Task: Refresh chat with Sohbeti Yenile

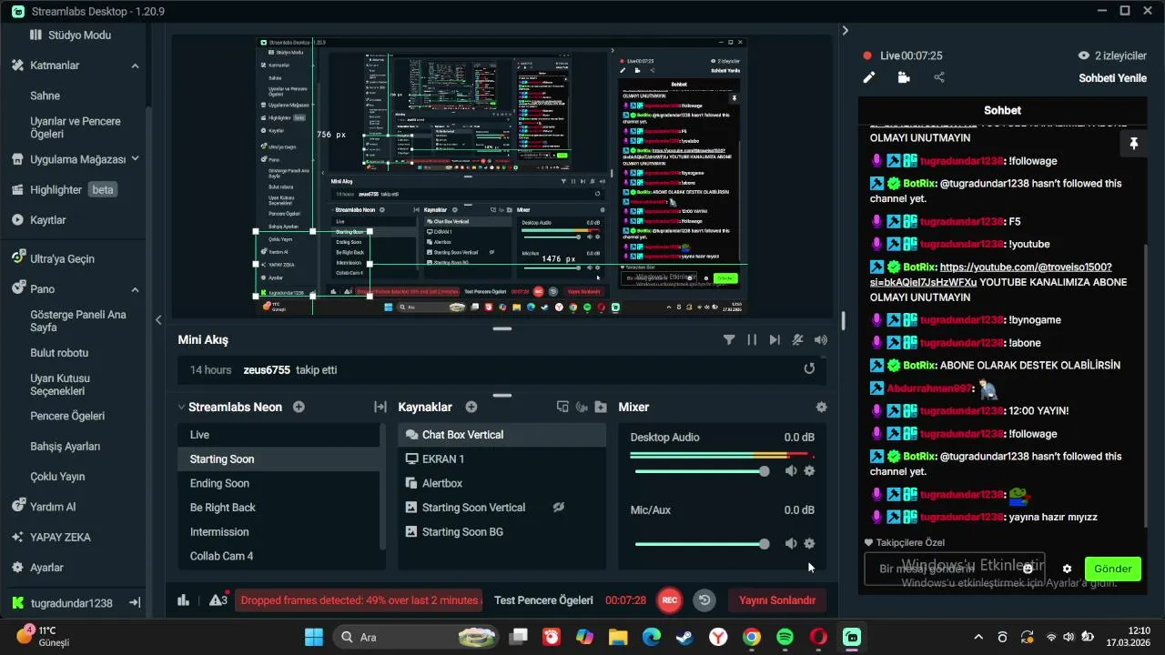Action: coord(1112,78)
